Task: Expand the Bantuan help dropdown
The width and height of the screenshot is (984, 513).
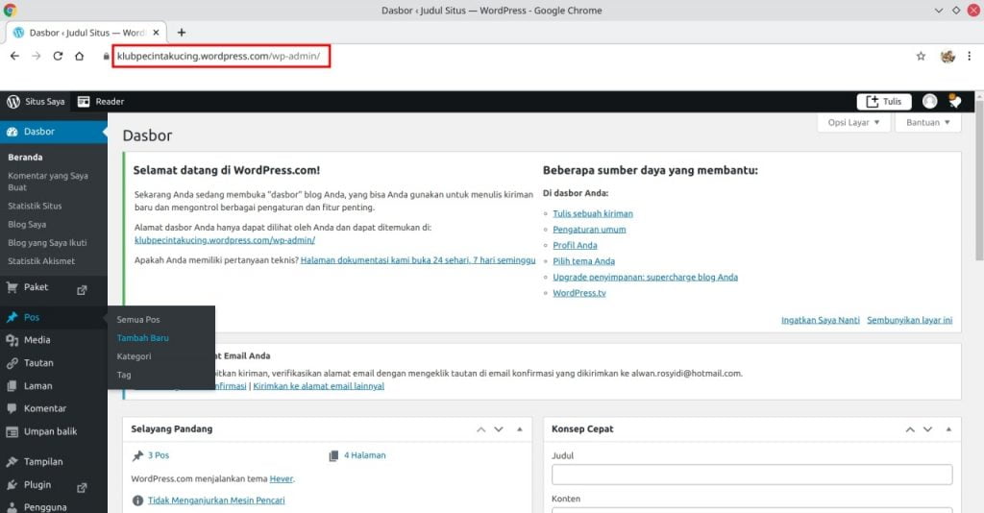Action: [927, 122]
